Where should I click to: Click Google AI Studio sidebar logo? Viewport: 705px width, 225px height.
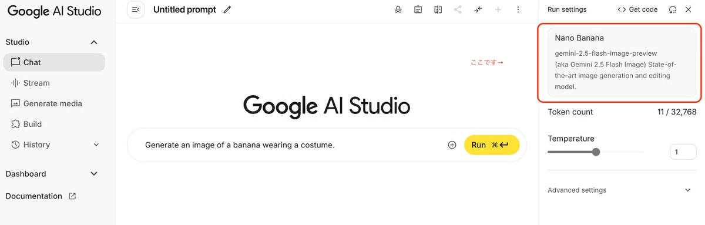pyautogui.click(x=55, y=12)
